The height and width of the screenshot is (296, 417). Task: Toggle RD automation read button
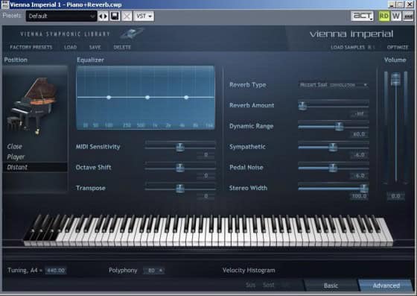pos(384,16)
